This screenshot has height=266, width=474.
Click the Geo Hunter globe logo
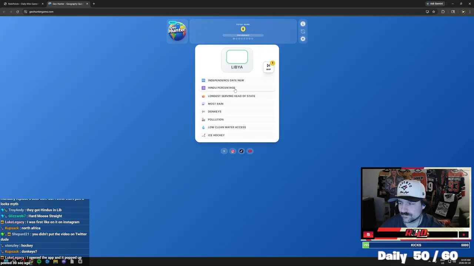pos(177,31)
